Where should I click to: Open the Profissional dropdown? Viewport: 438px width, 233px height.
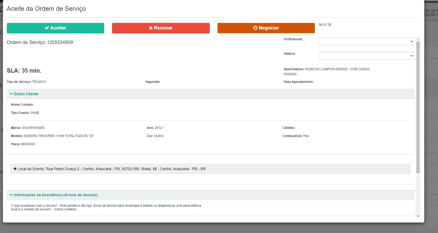coord(366,42)
